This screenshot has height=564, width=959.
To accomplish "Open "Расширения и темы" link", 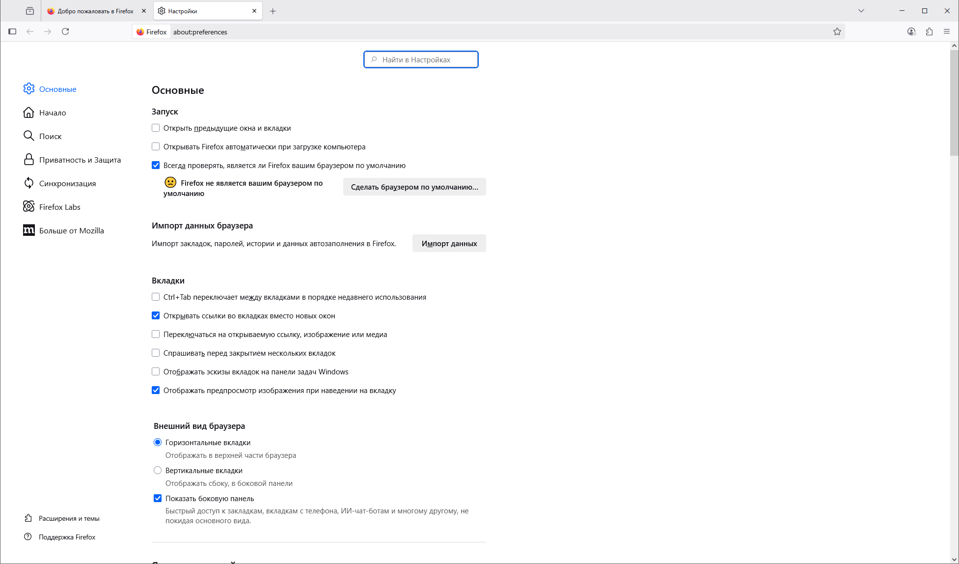I will tap(69, 519).
